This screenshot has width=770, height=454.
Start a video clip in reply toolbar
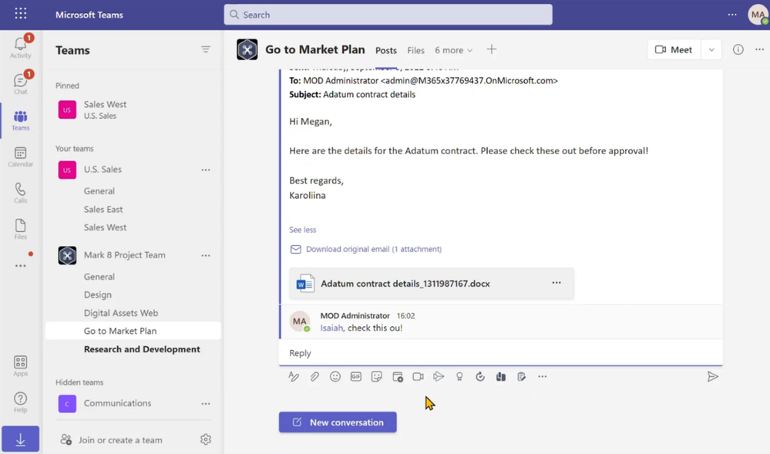tap(418, 377)
